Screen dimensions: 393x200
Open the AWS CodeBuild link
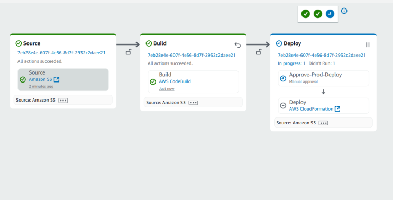tap(175, 81)
